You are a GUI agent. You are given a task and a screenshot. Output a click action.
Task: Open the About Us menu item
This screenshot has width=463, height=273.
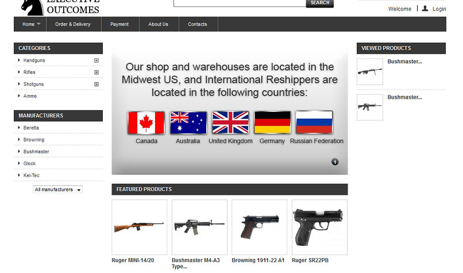point(159,24)
